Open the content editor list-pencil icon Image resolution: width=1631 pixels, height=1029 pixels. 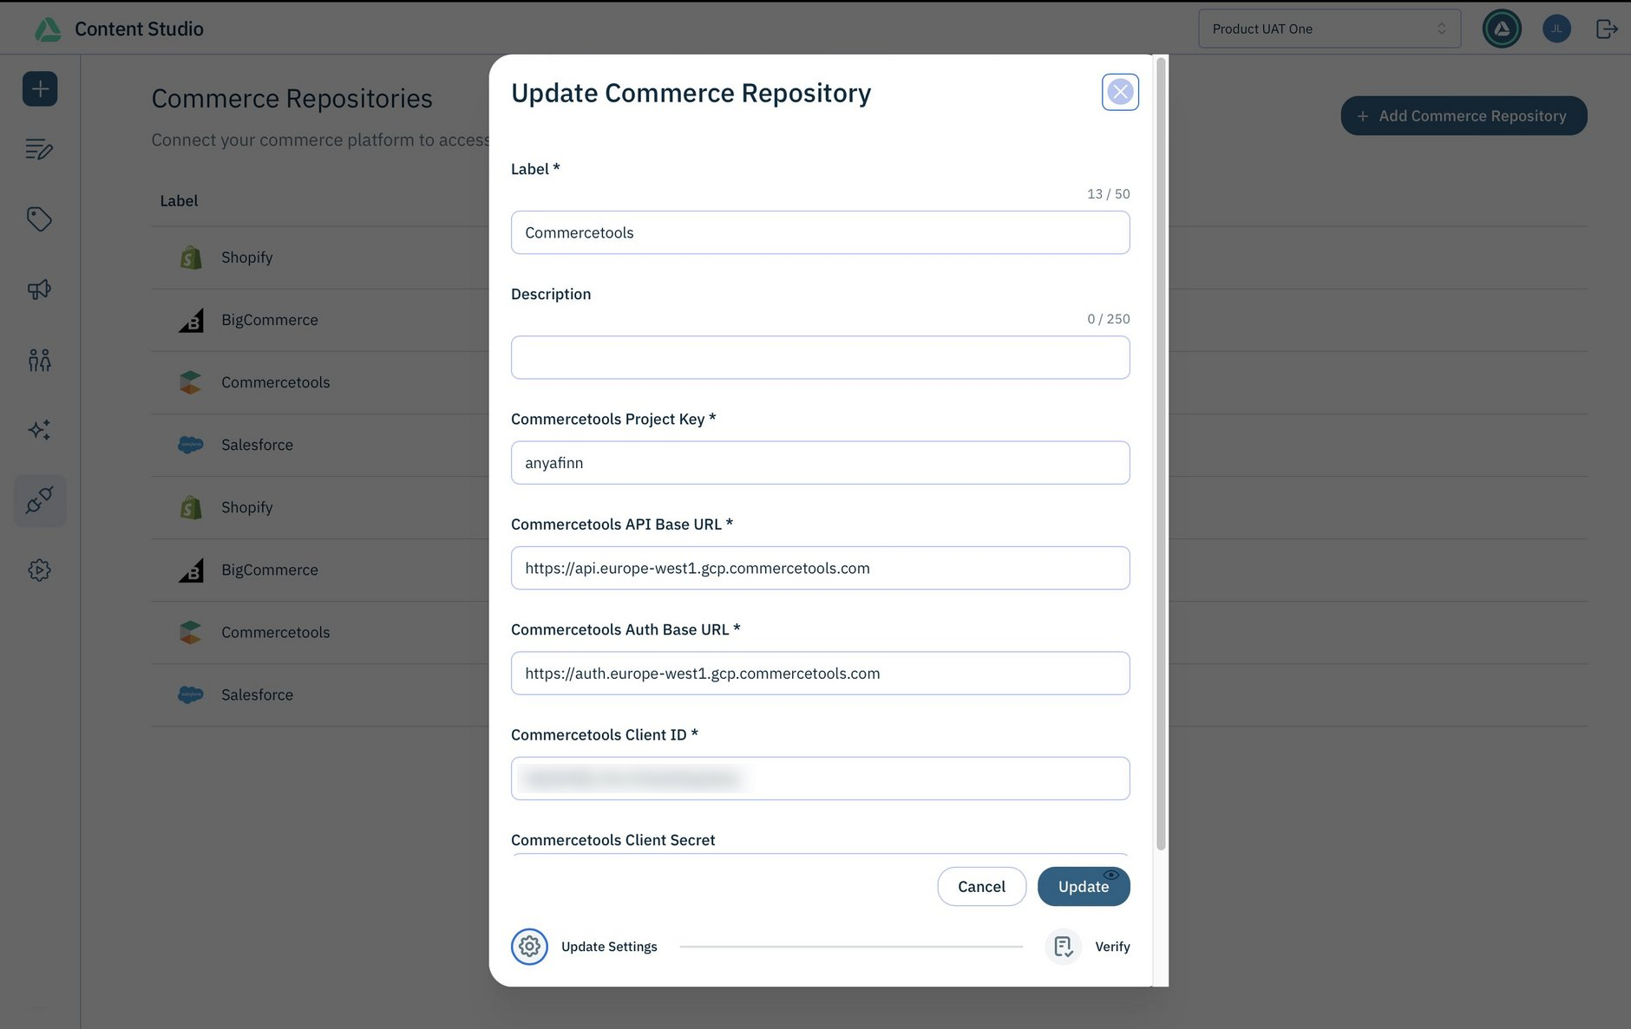(39, 149)
